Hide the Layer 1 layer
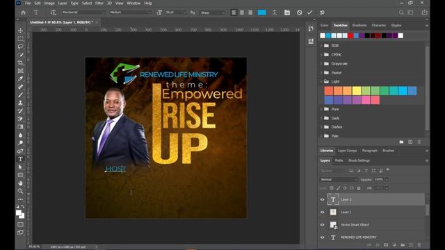445x250 pixels. click(323, 212)
